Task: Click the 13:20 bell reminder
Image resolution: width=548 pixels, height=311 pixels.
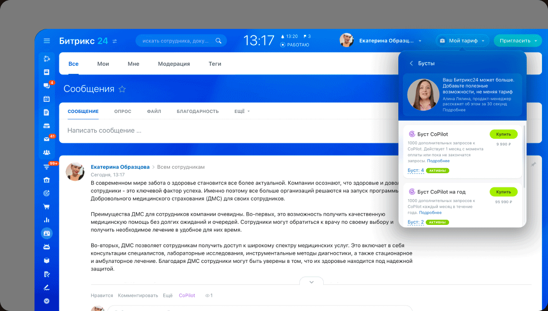Action: tap(289, 36)
